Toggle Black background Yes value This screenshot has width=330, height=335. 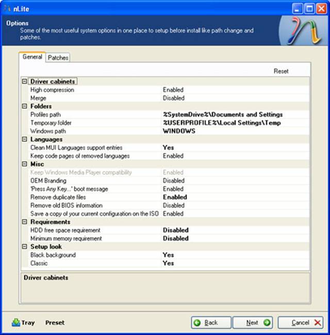coord(169,255)
